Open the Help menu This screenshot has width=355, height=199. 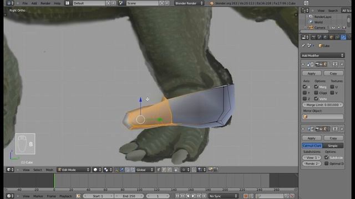pos(57,3)
